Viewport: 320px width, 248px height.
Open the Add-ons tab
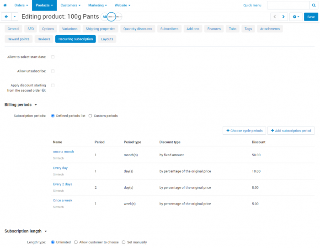[193, 29]
